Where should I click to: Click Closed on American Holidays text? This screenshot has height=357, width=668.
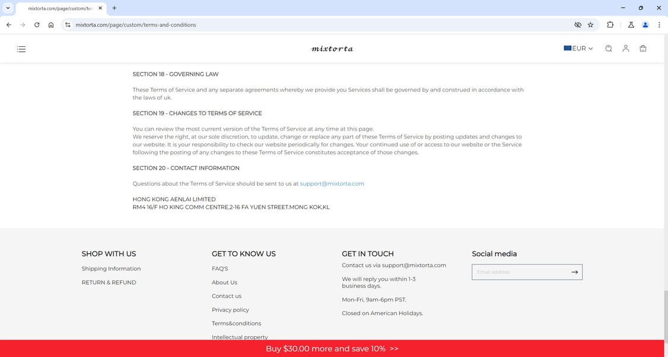click(x=383, y=313)
